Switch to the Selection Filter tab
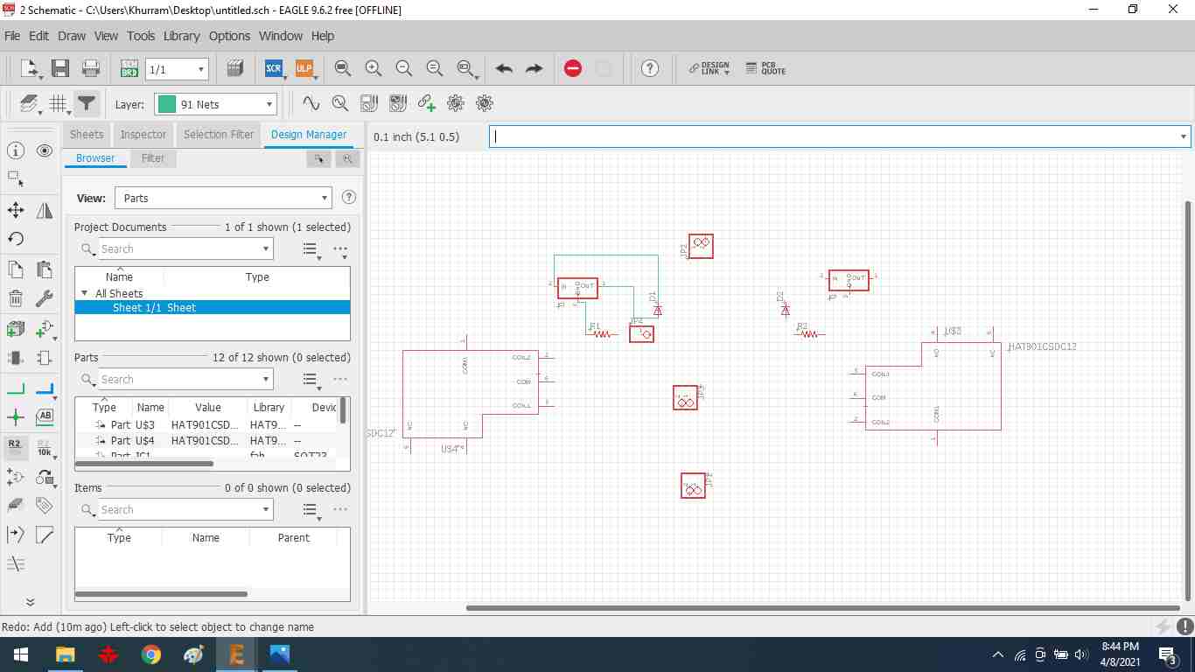Image resolution: width=1195 pixels, height=672 pixels. tap(219, 135)
